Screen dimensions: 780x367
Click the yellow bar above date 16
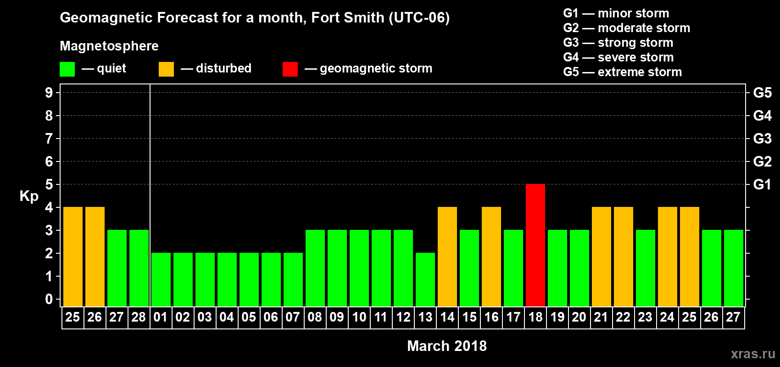pyautogui.click(x=491, y=257)
